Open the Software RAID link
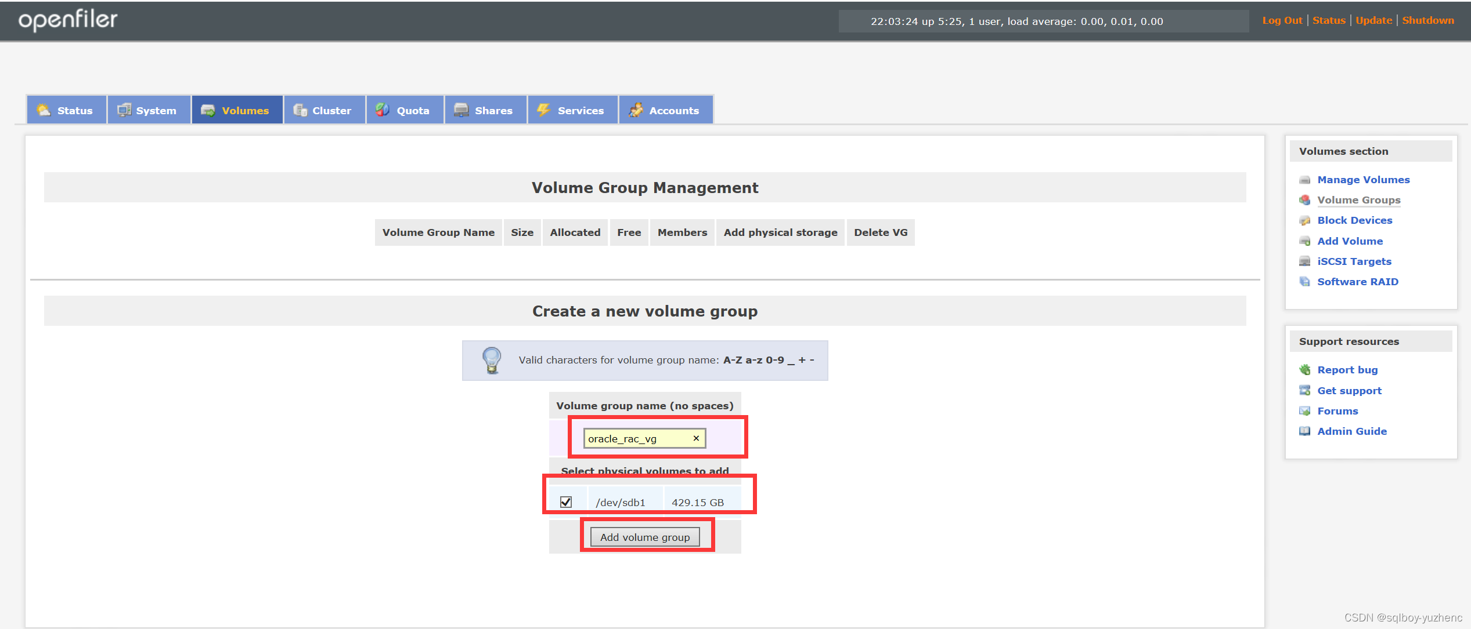This screenshot has width=1471, height=629. pyautogui.click(x=1357, y=282)
